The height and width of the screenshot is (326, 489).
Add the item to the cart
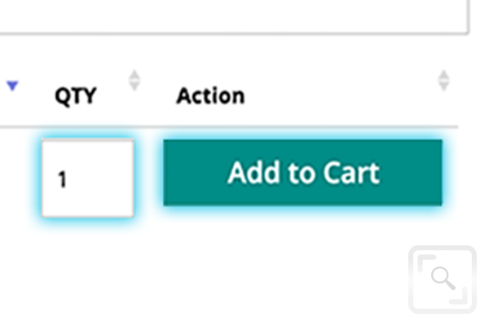click(302, 173)
